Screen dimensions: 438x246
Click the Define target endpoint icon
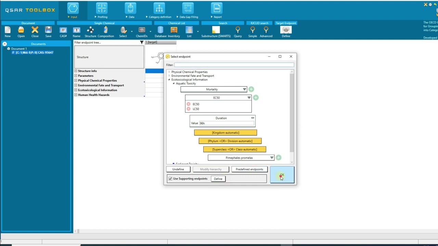click(x=286, y=30)
